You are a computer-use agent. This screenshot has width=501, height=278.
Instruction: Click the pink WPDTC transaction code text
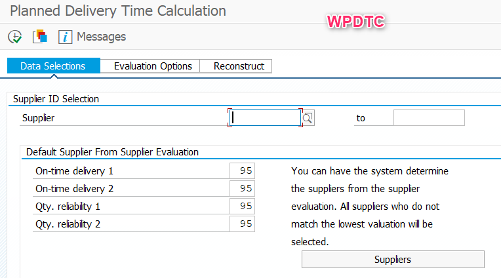click(x=355, y=21)
